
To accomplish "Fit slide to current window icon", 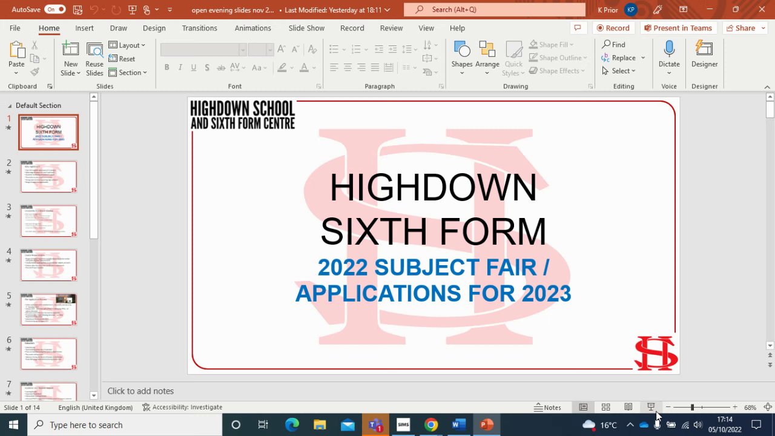I will (768, 408).
